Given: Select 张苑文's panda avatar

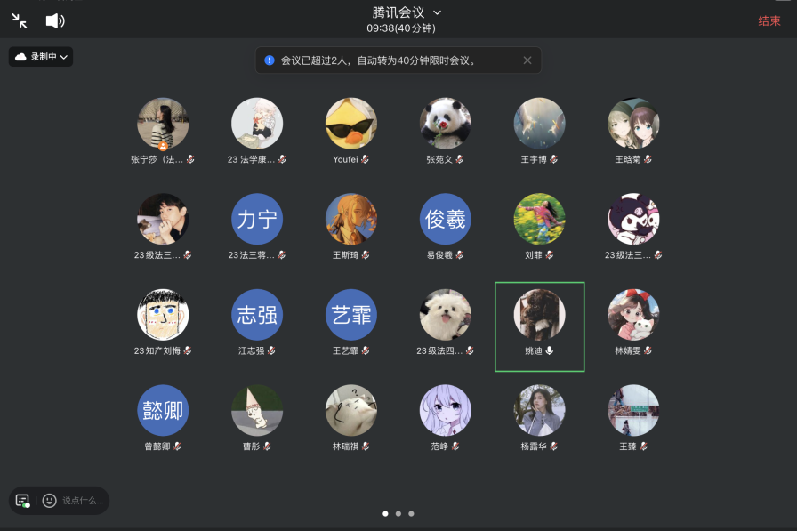Looking at the screenshot, I should point(446,123).
